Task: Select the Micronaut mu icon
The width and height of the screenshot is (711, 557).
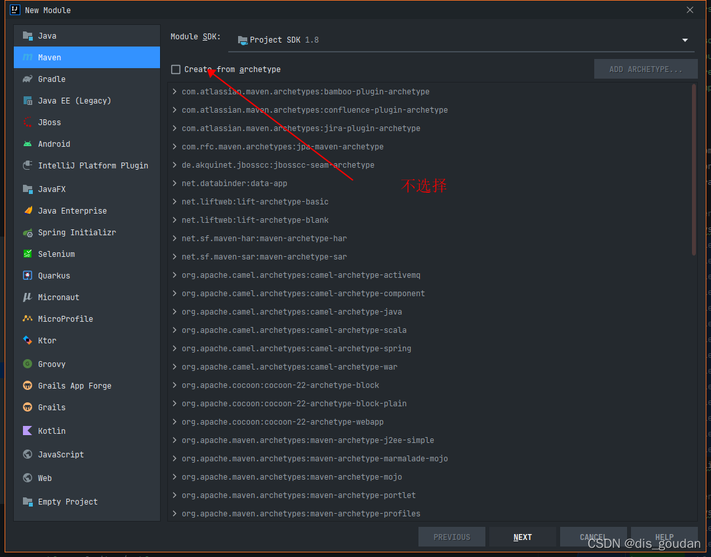Action: click(x=28, y=297)
